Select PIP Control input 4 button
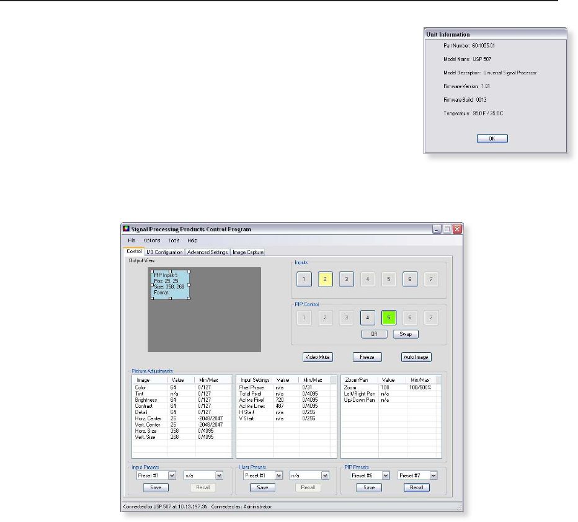The height and width of the screenshot is (522, 578). click(368, 318)
